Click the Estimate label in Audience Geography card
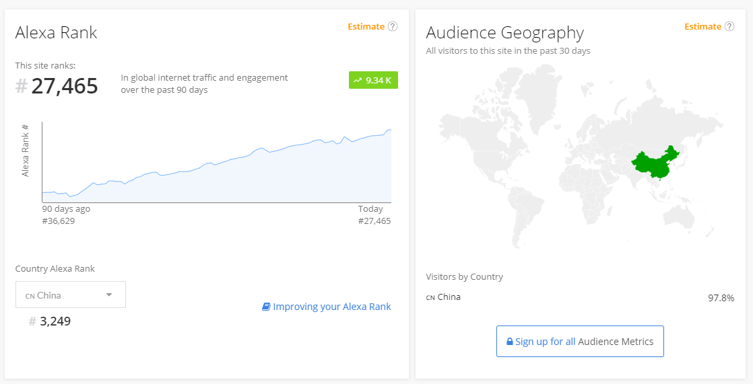Image resolution: width=753 pixels, height=384 pixels. (x=702, y=26)
